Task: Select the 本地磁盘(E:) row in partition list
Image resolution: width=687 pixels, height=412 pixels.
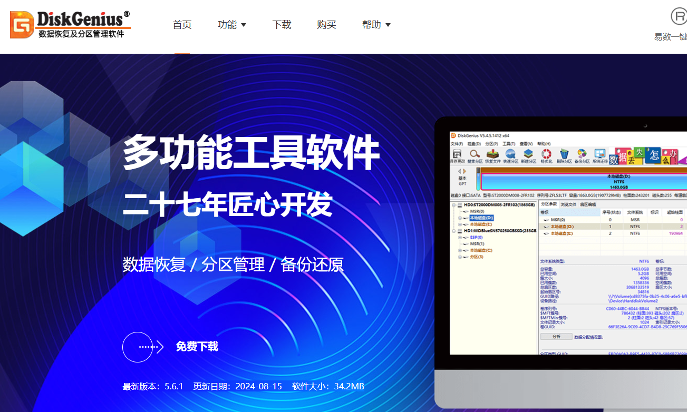Action: pos(562,233)
